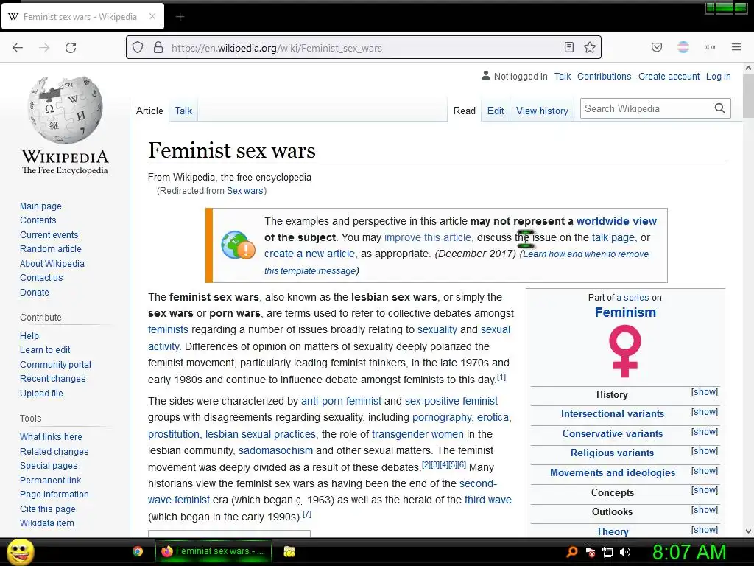The width and height of the screenshot is (754, 566).
Task: Open the Contributions link
Action: (x=604, y=76)
